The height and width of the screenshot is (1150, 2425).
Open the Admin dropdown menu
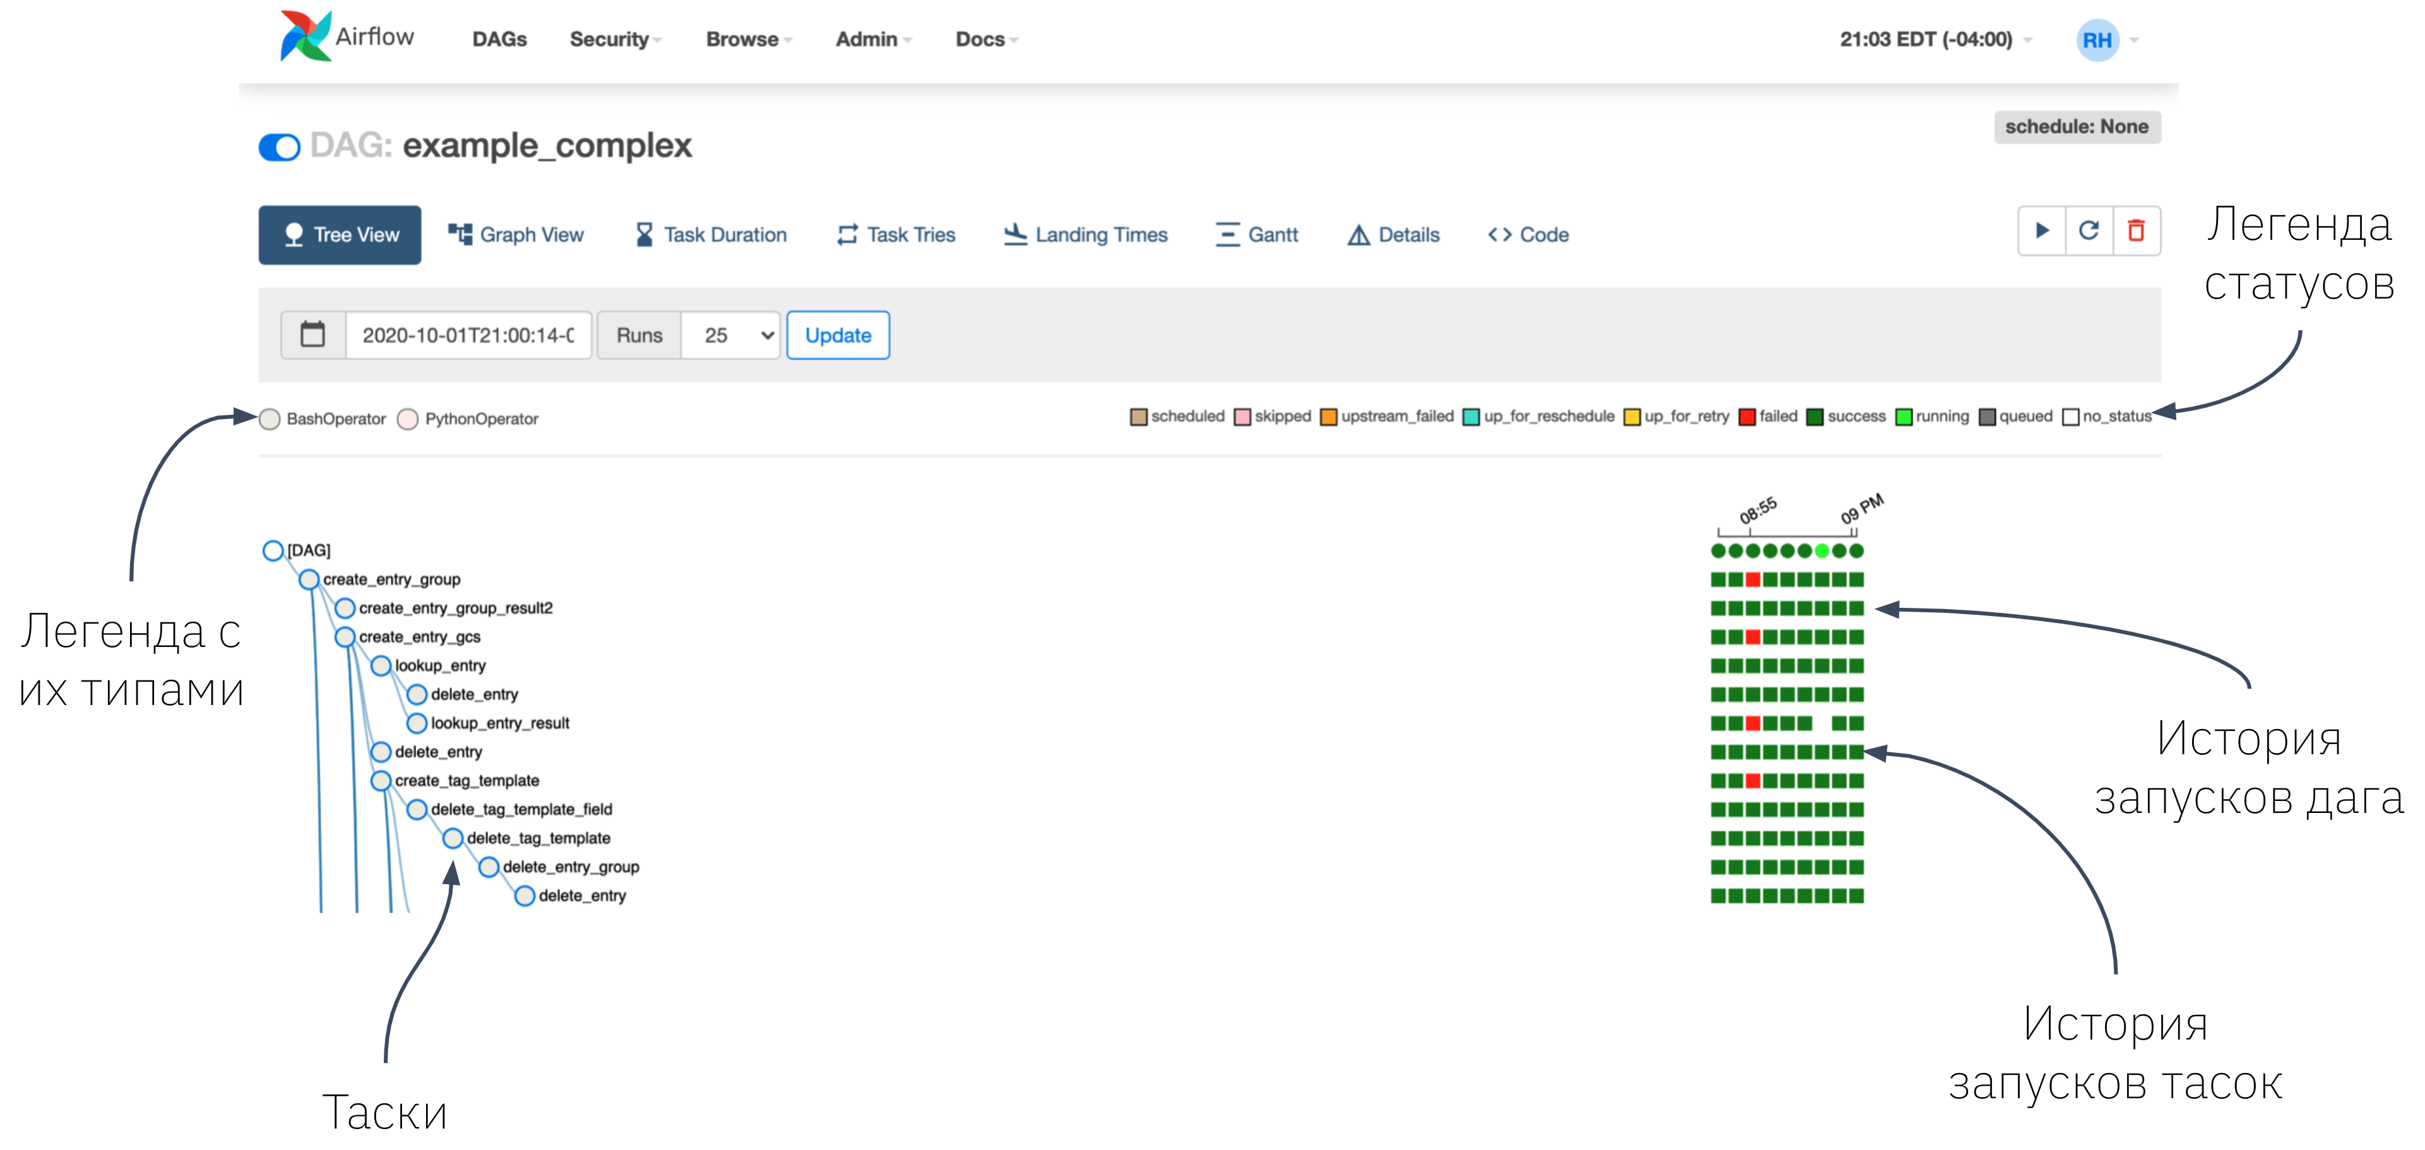[874, 40]
